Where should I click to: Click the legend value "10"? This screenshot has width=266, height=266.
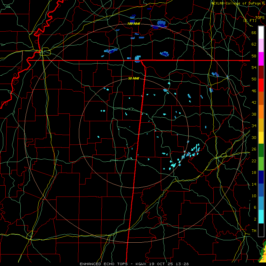click(254, 196)
